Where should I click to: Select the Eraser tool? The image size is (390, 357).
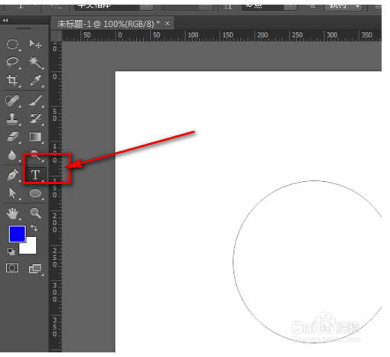tap(12, 137)
